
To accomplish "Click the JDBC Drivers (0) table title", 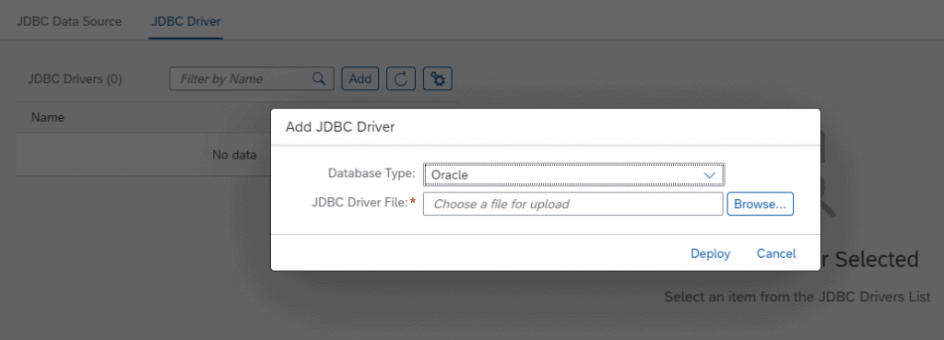I will [75, 79].
